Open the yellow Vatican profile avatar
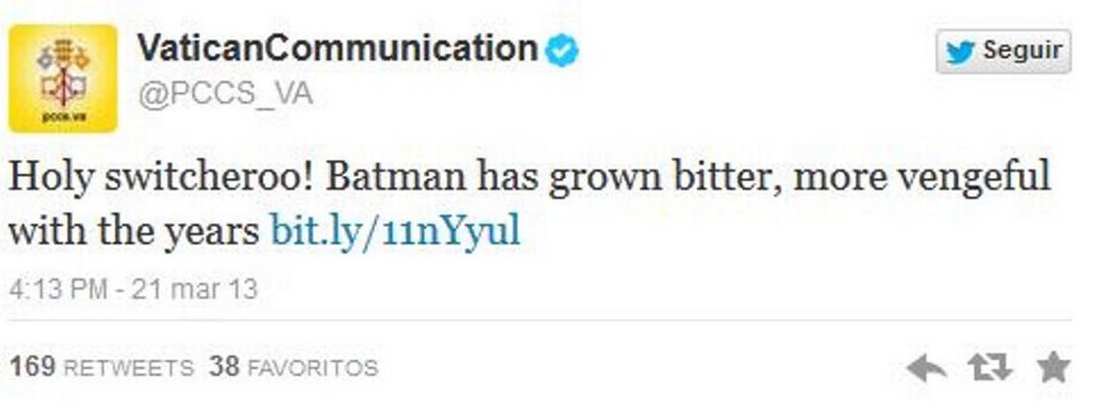The image size is (1093, 406). pos(62,78)
